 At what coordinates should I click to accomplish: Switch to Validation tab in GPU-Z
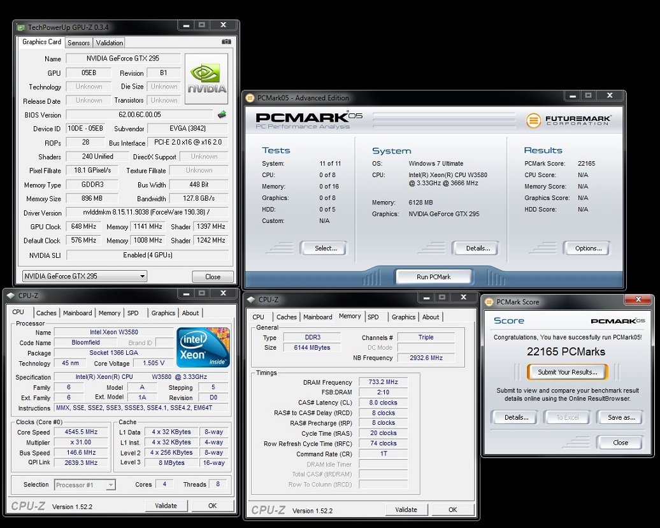point(110,43)
